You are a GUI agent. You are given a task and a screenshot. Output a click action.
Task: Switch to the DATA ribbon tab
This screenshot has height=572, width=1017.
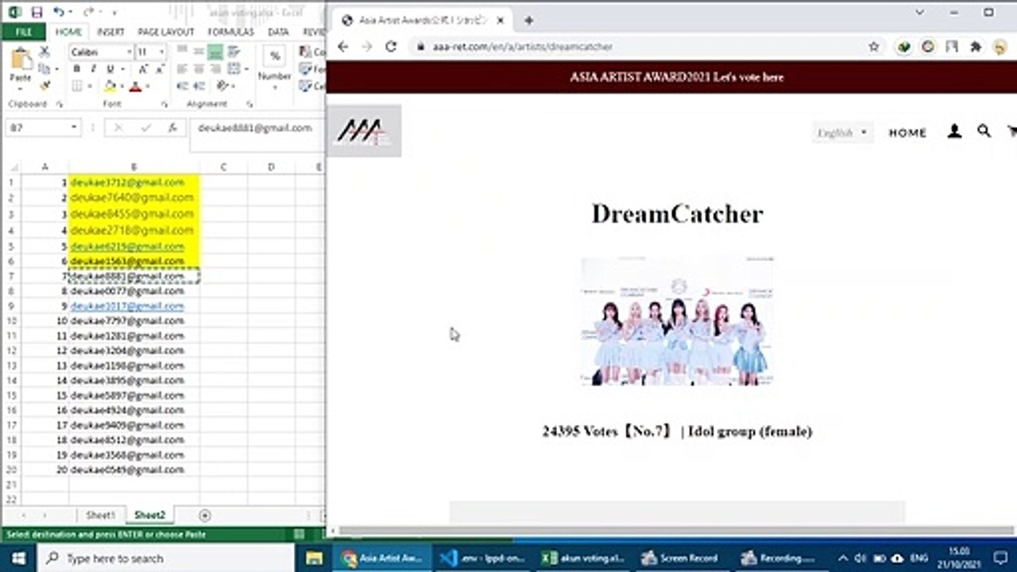point(278,32)
